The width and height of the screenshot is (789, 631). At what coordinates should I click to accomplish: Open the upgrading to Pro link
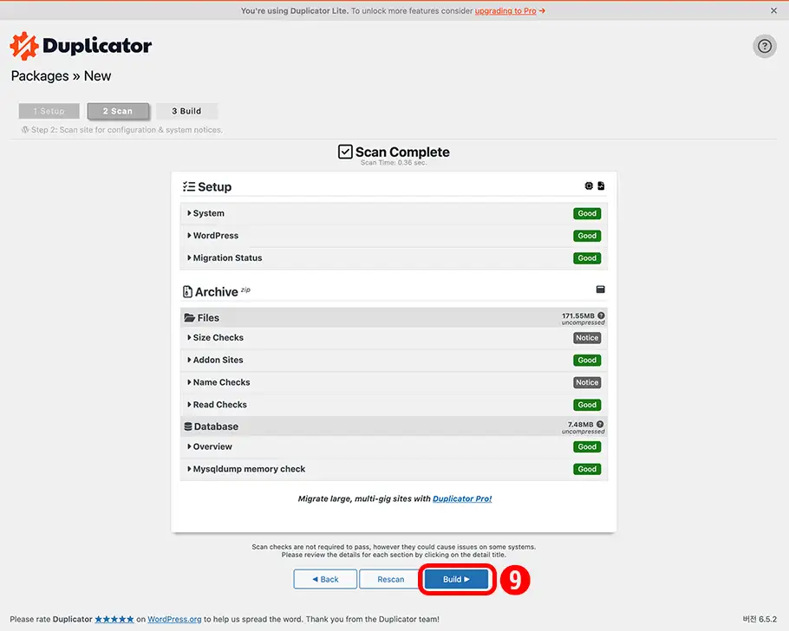[x=505, y=10]
